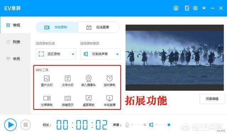The image size is (227, 135).
Task: Expand the 仅系统声音 audio dropdown
Action: pyautogui.click(x=100, y=54)
